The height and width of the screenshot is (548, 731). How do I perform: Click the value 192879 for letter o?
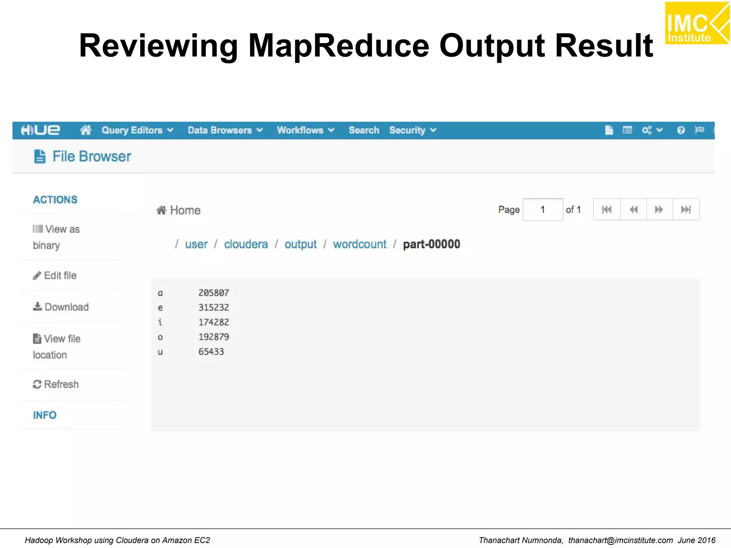click(213, 337)
